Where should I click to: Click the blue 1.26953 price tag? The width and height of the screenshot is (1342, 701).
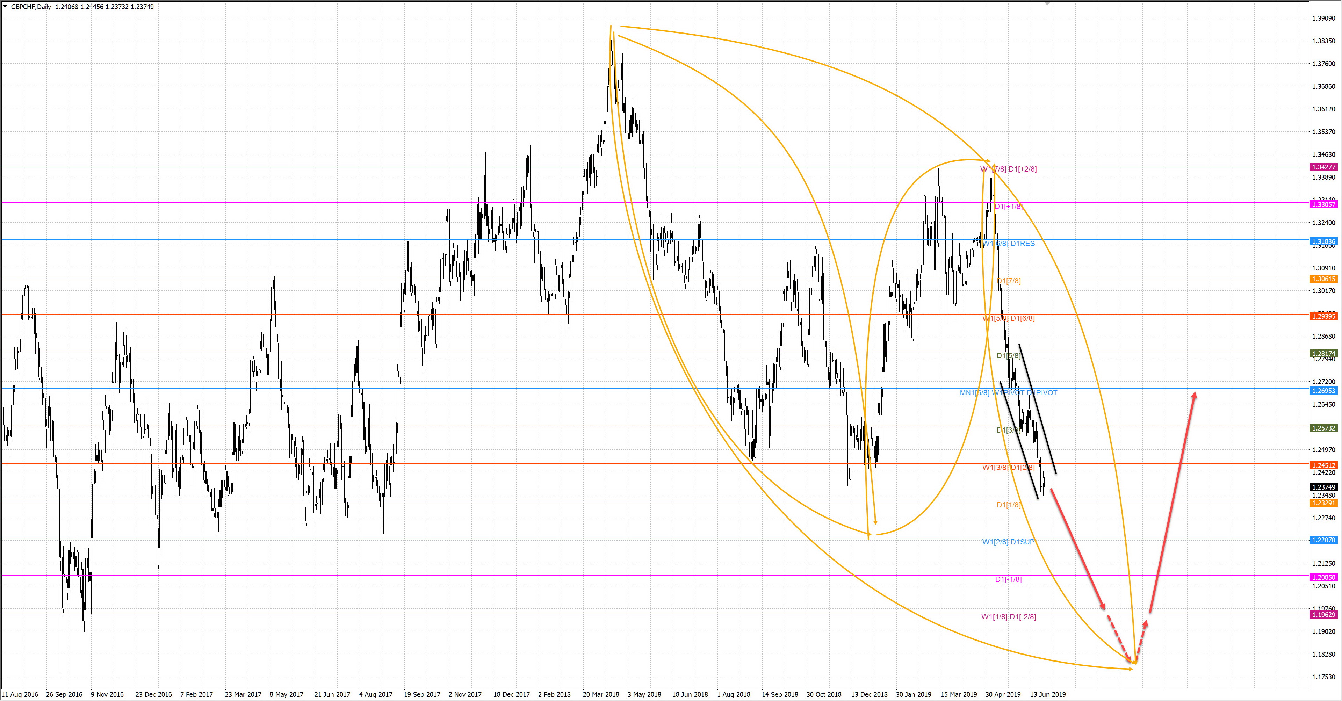(x=1323, y=391)
